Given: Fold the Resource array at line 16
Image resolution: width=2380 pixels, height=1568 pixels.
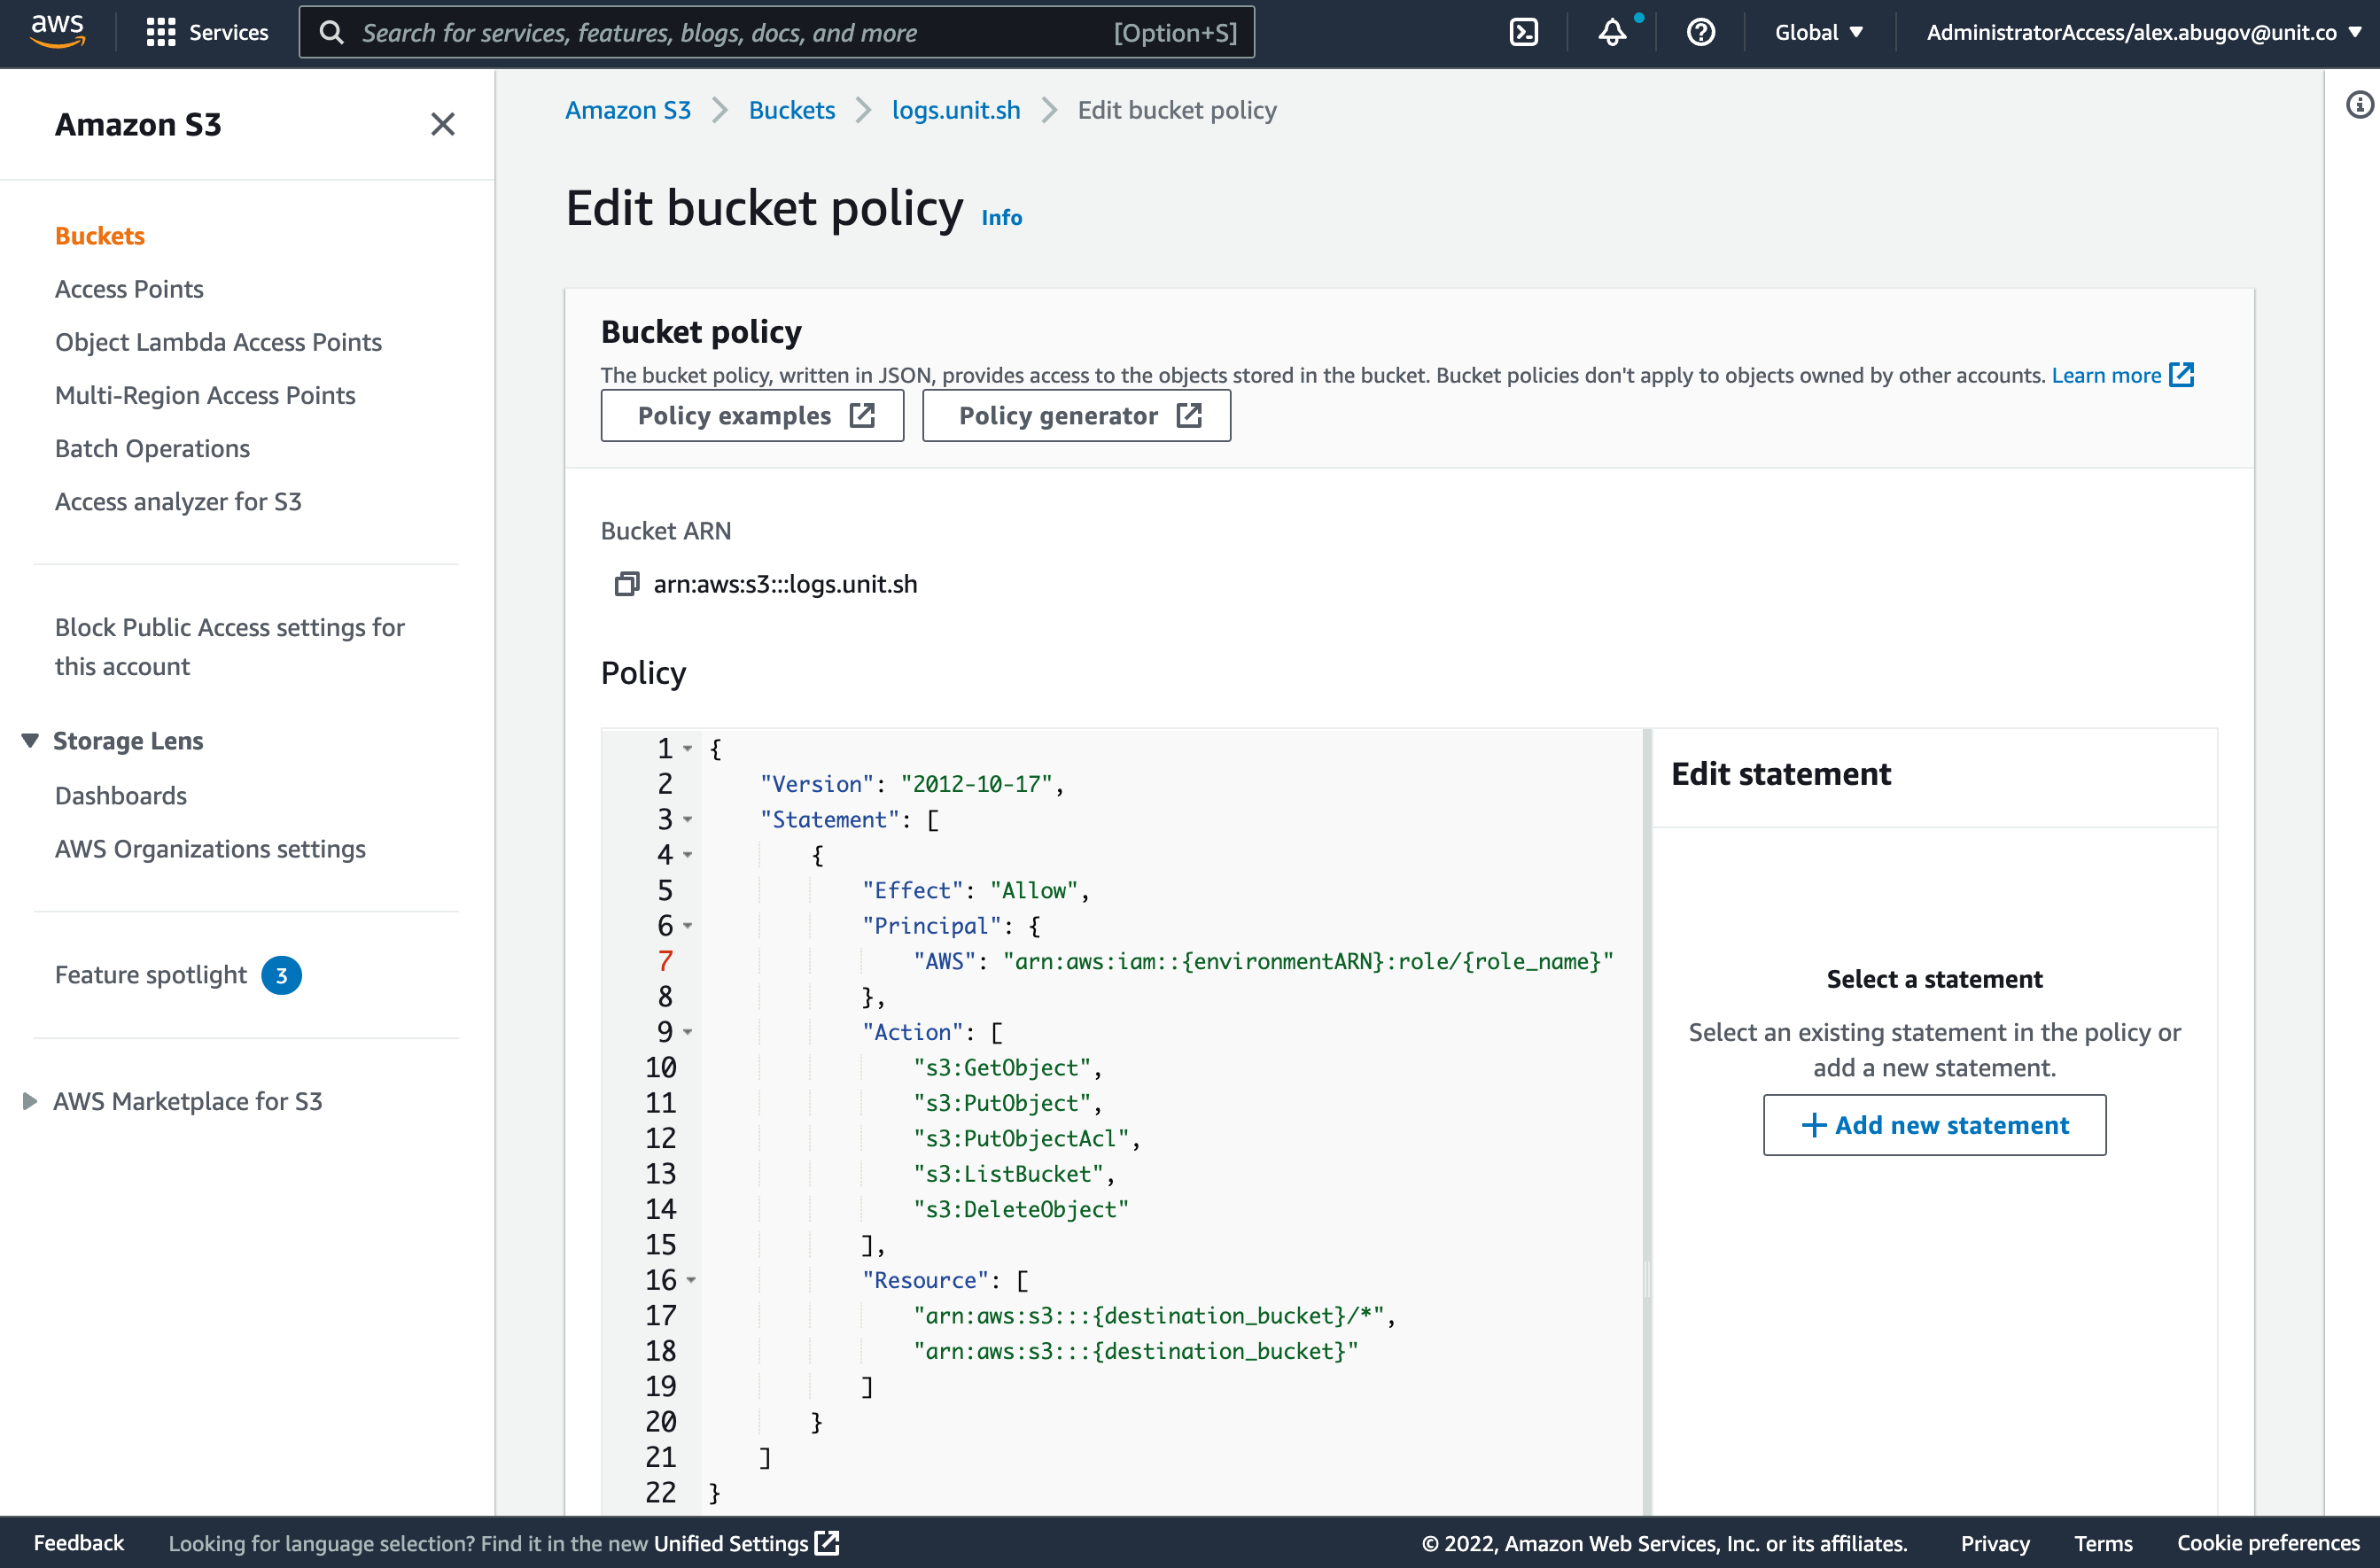Looking at the screenshot, I should pos(690,1279).
